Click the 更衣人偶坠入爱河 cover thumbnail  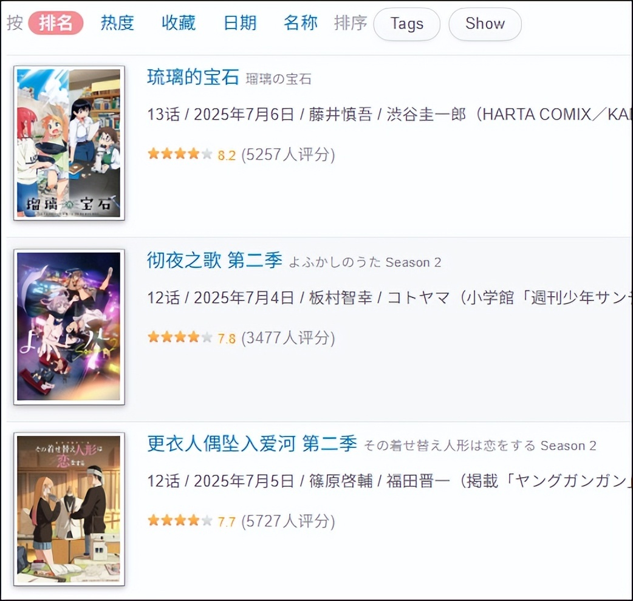click(x=69, y=509)
